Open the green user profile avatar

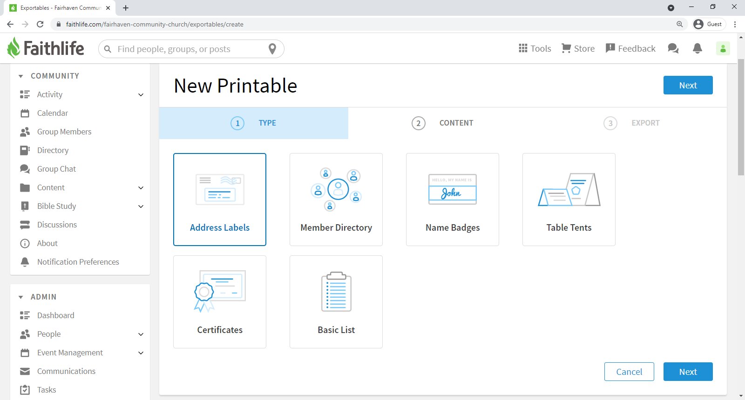pyautogui.click(x=723, y=48)
